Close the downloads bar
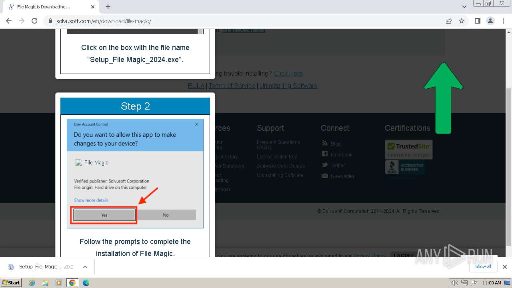The image size is (512, 288). 504,267
